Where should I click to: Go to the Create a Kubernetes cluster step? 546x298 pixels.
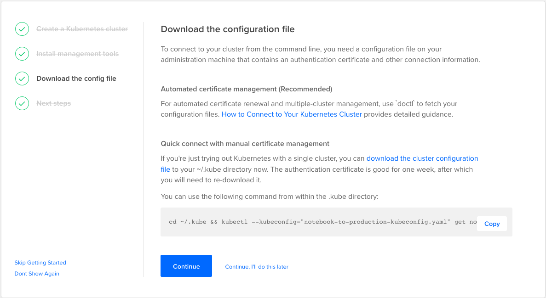pos(82,29)
